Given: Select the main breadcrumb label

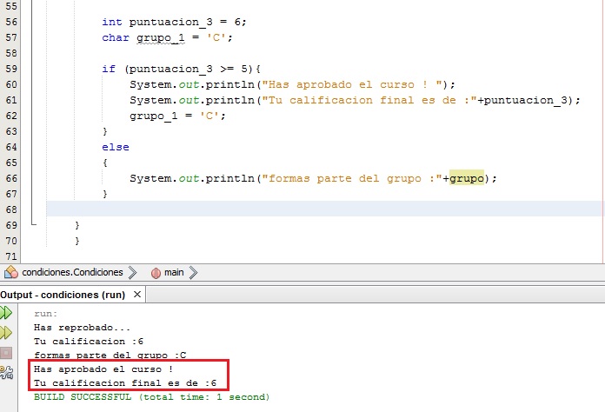Looking at the screenshot, I should pyautogui.click(x=174, y=272).
